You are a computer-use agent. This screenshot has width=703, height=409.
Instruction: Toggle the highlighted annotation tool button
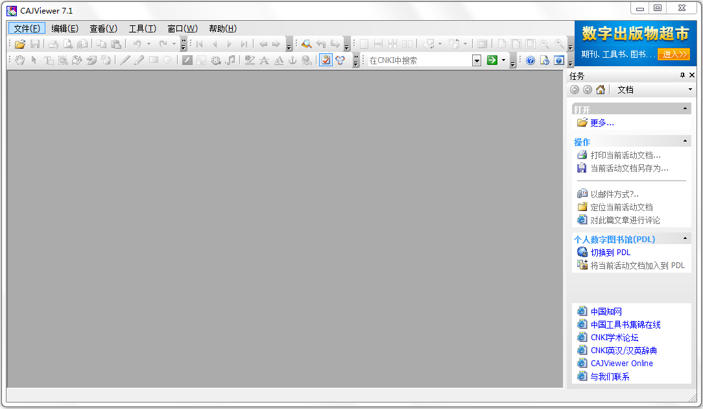(325, 60)
